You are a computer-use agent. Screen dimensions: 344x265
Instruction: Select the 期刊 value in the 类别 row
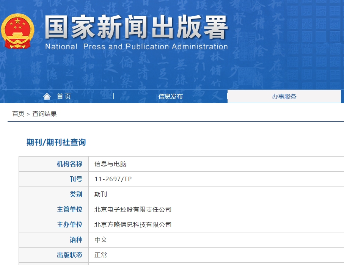[101, 194]
